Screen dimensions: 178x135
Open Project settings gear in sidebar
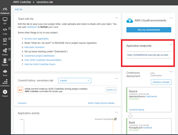[x=5, y=92]
